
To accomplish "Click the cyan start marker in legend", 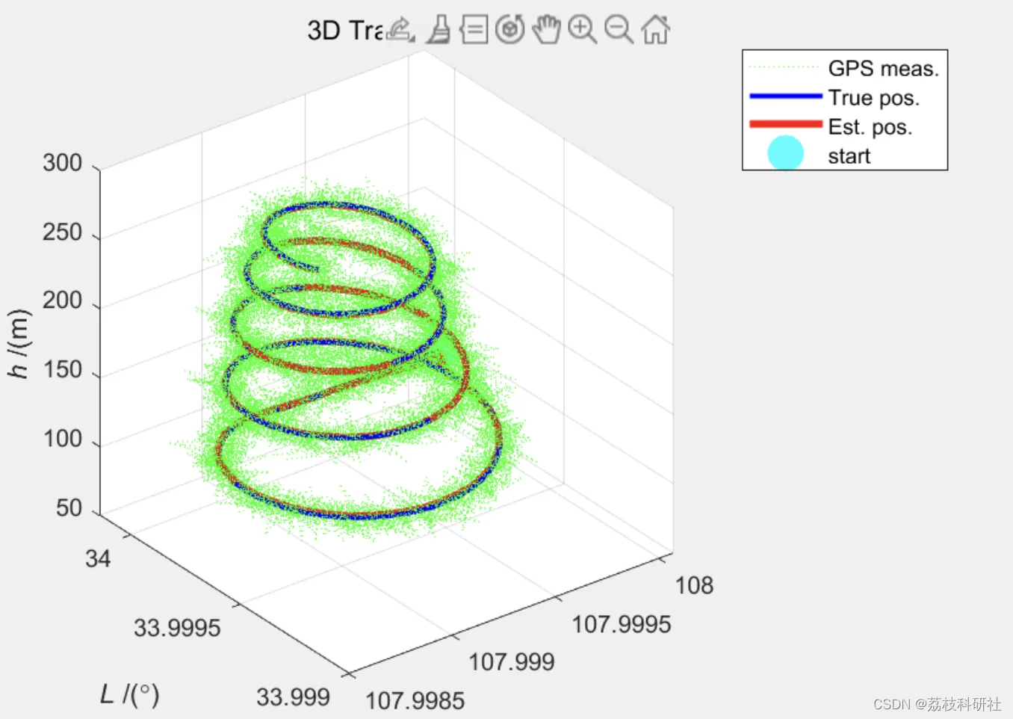I will pos(785,153).
